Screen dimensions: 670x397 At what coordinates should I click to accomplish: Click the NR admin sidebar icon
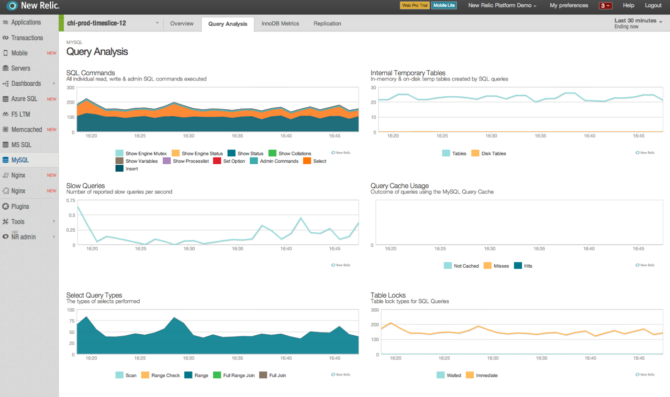(x=6, y=237)
